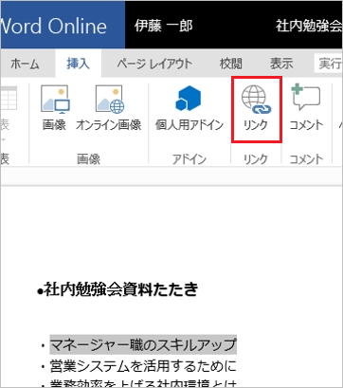Image resolution: width=343 pixels, height=388 pixels.
Task: Open the 表示 view tab
Action: coord(281,65)
